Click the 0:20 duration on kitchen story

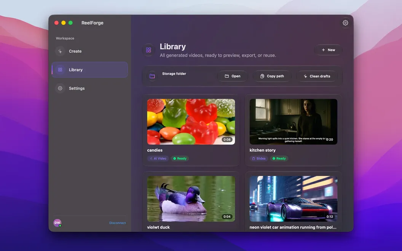pos(330,140)
